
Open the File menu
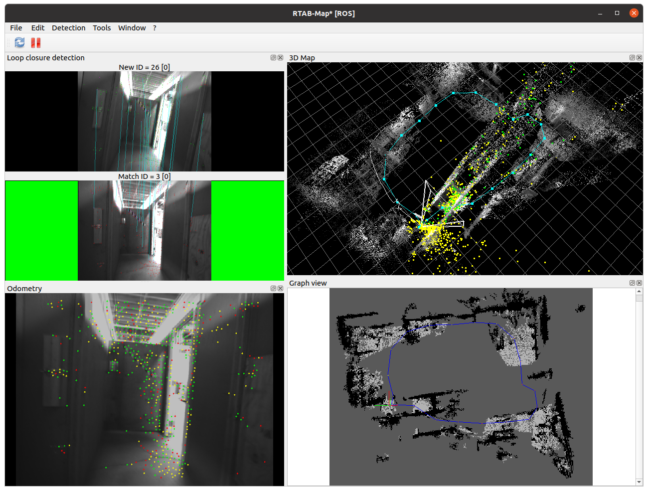16,28
